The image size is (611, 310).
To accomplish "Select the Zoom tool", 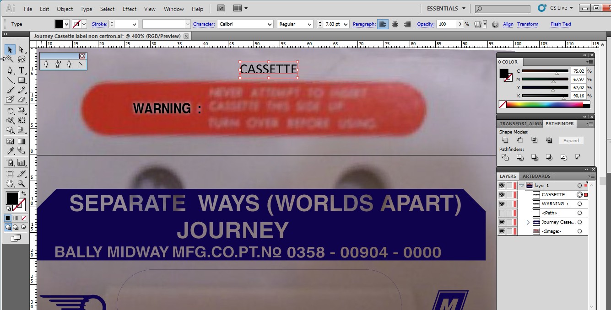I will (x=22, y=184).
